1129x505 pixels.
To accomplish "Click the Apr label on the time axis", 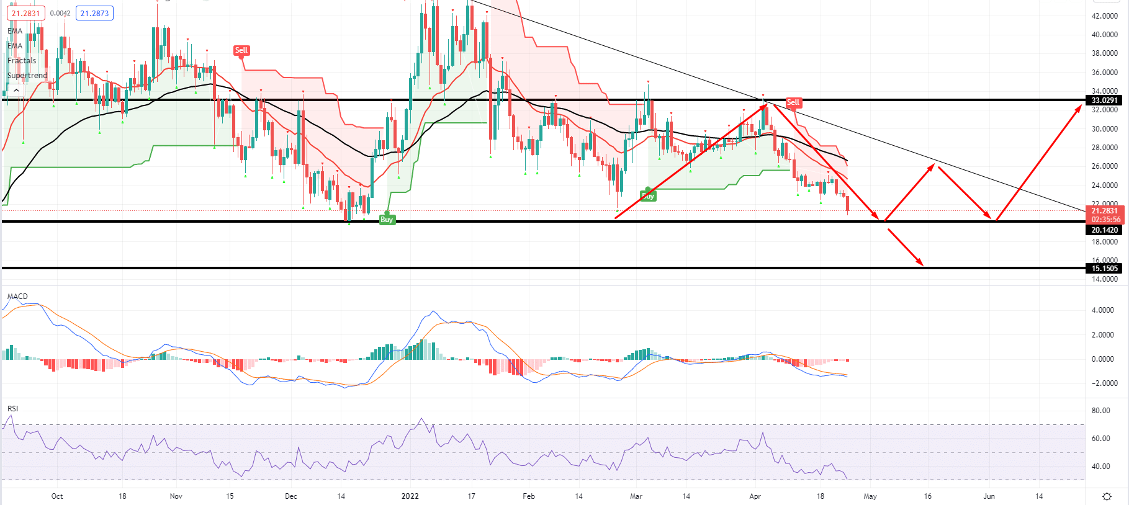I will pos(755,496).
